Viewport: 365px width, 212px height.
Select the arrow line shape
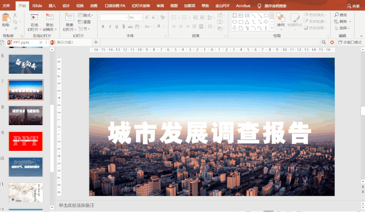tap(260, 15)
